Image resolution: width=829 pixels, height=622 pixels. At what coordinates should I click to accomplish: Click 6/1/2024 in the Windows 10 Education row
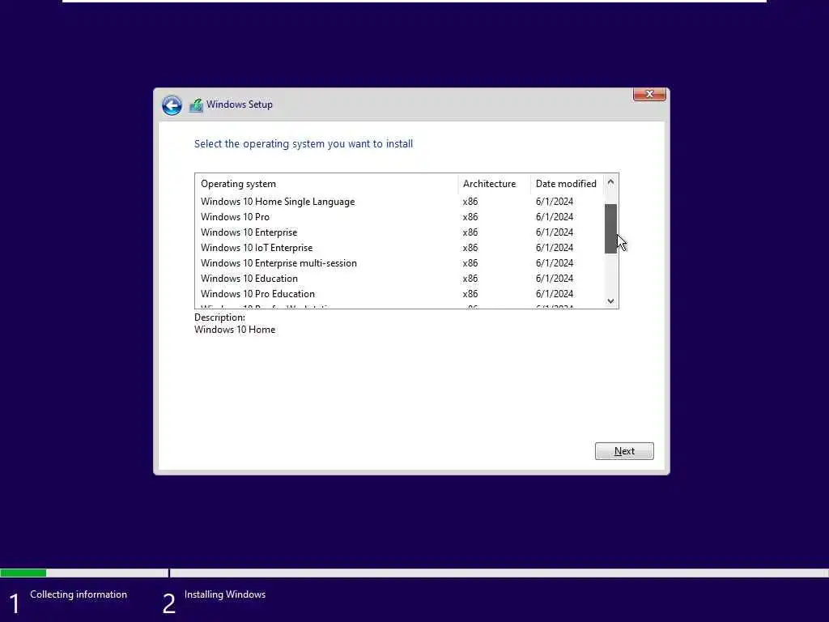(554, 279)
